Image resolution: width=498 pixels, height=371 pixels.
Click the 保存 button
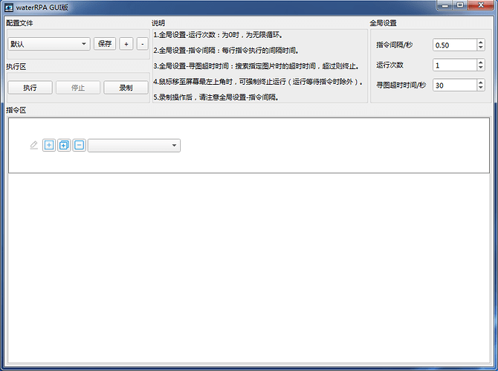coord(105,44)
